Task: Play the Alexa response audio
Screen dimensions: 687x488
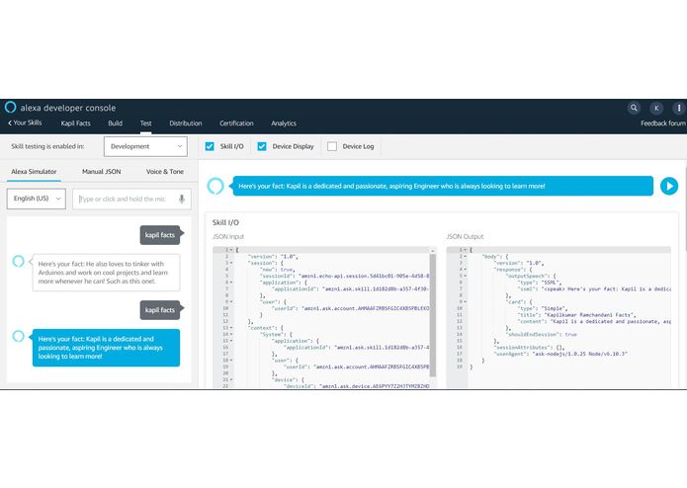Action: coord(668,186)
